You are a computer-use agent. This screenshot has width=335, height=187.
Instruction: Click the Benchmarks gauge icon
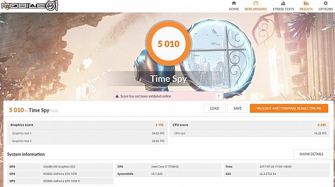(255, 3)
